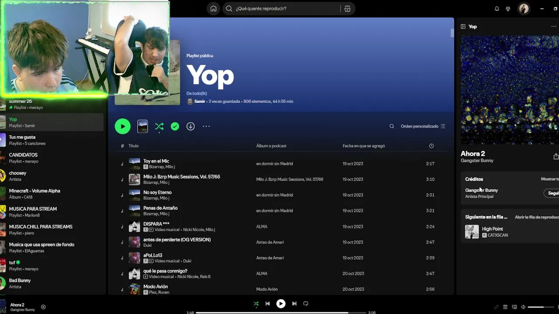Collapse the now playing side panel
The image size is (559, 314).
(x=463, y=27)
